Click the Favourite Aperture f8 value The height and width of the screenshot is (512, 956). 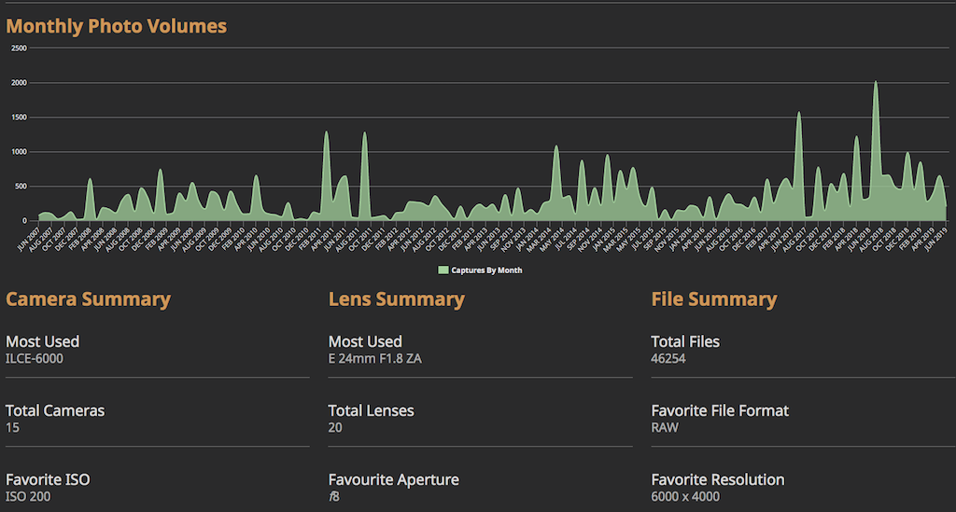click(335, 496)
